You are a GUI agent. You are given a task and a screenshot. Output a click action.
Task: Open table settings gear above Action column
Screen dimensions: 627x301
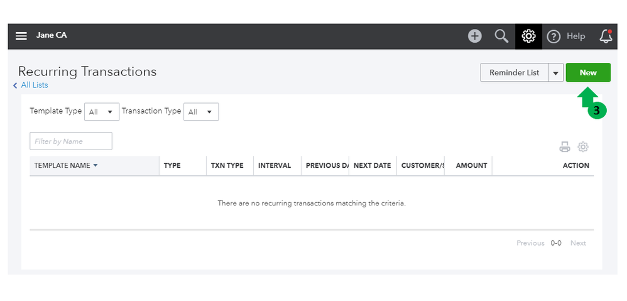(583, 147)
